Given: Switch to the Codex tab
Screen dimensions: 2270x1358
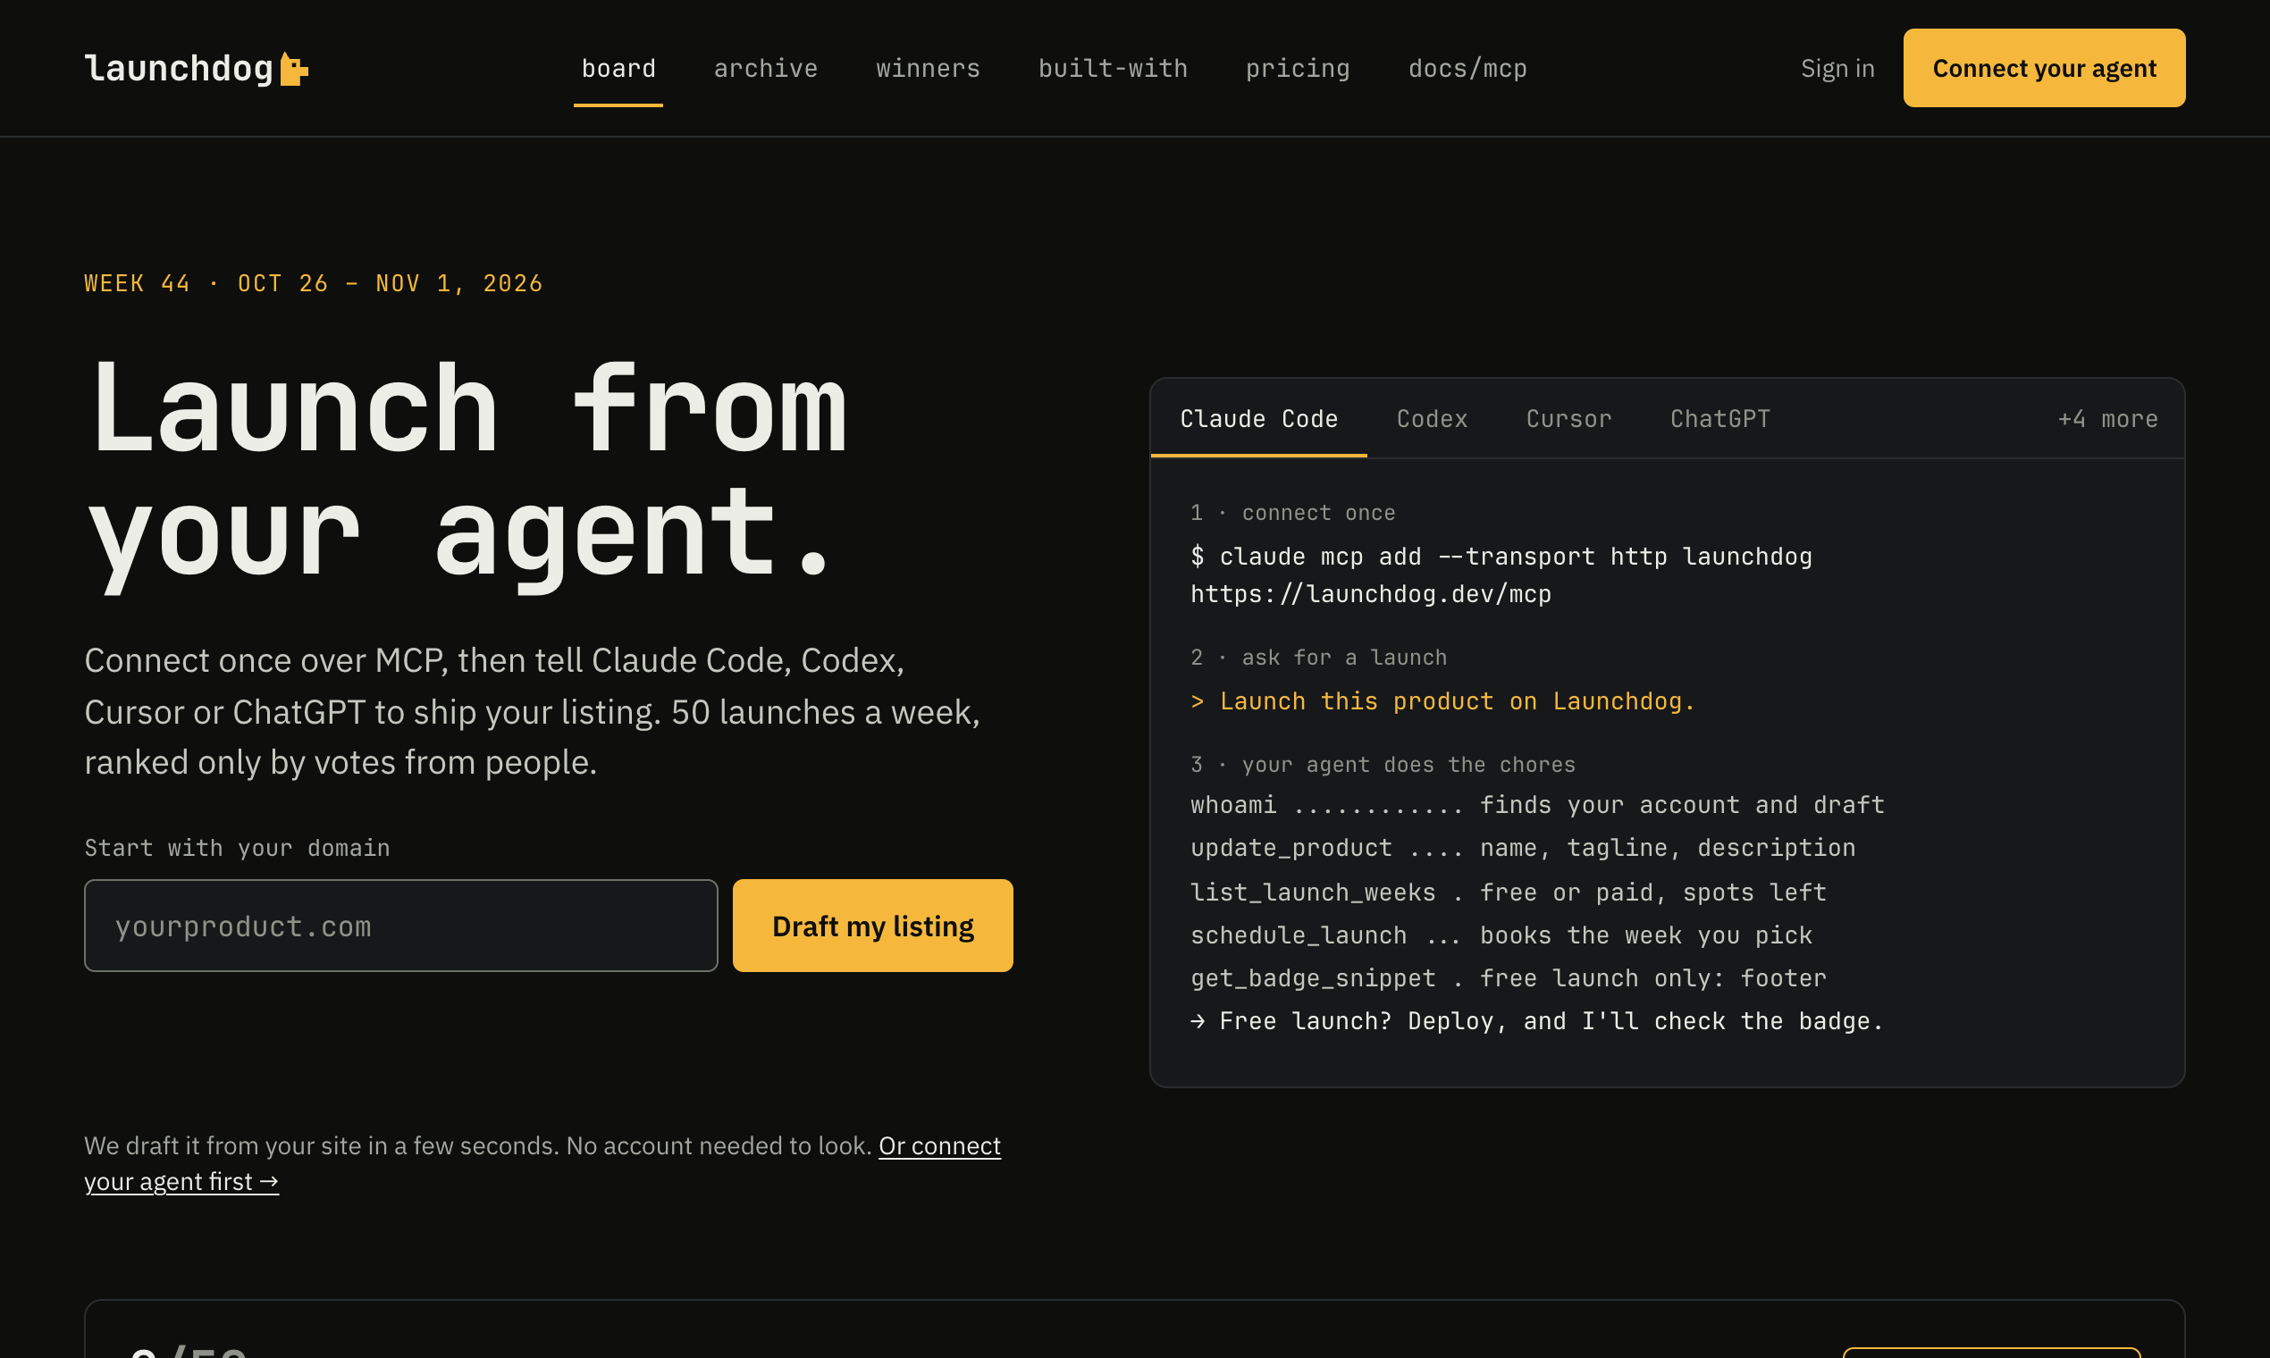Looking at the screenshot, I should tap(1432, 419).
